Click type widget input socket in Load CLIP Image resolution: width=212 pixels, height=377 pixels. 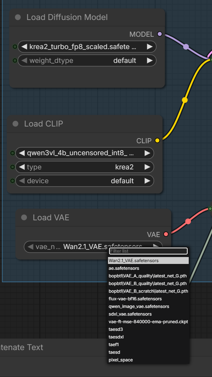pyautogui.click(x=12, y=167)
